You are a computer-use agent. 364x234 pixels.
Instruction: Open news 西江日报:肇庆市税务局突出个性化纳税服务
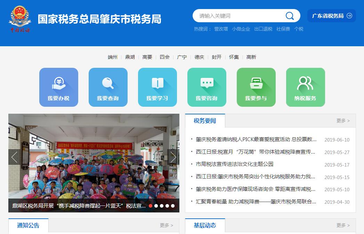(x=256, y=177)
